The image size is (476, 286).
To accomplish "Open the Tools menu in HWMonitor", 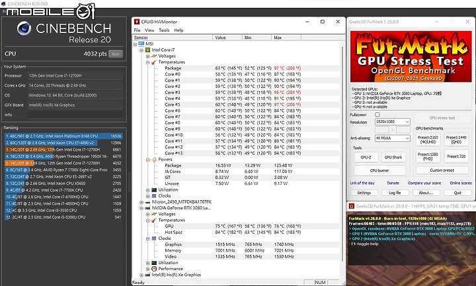I will tap(164, 30).
